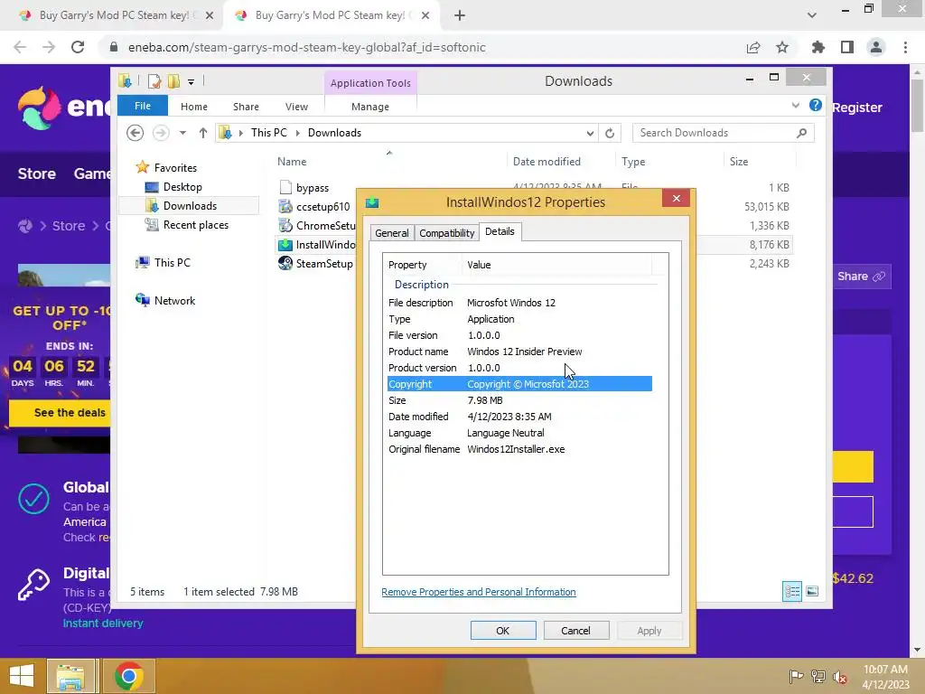Click the quick access Properties icon
This screenshot has width=925, height=694.
154,80
